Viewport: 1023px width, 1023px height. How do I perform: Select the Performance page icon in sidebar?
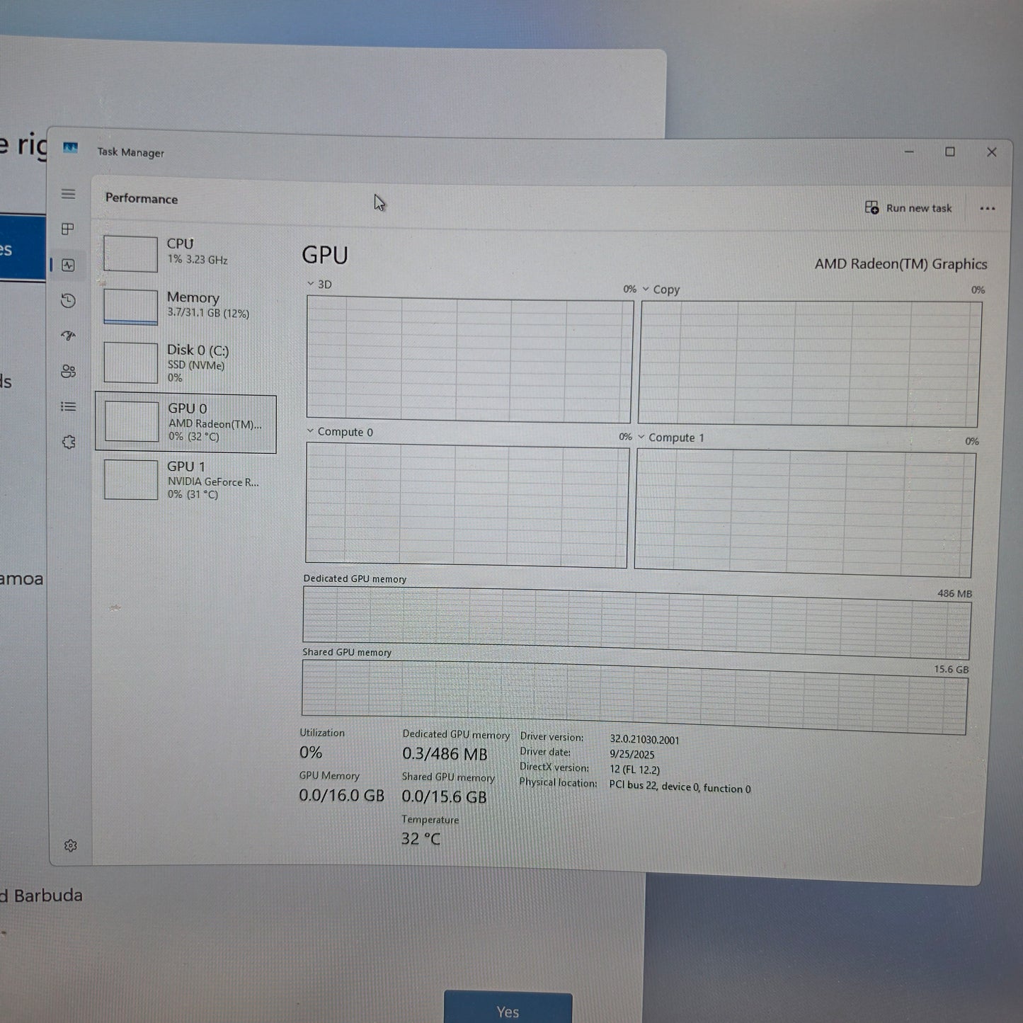[68, 265]
